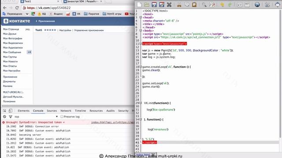The height and width of the screenshot is (158, 282).
Task: Switch to the Resources tab in DevTools
Action: point(96,111)
